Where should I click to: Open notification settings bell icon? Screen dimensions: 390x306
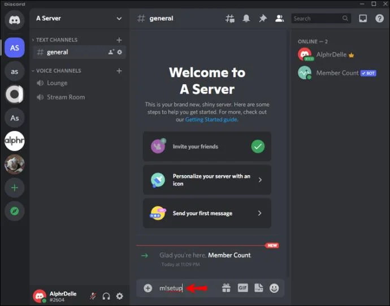246,19
